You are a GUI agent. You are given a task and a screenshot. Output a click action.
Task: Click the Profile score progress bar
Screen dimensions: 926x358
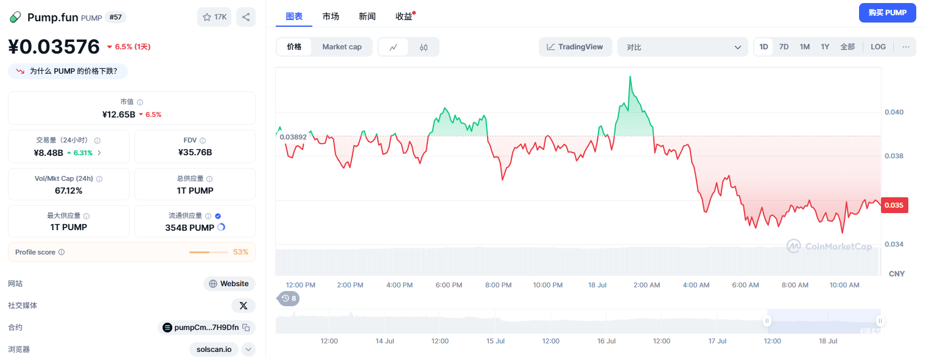pyautogui.click(x=208, y=252)
